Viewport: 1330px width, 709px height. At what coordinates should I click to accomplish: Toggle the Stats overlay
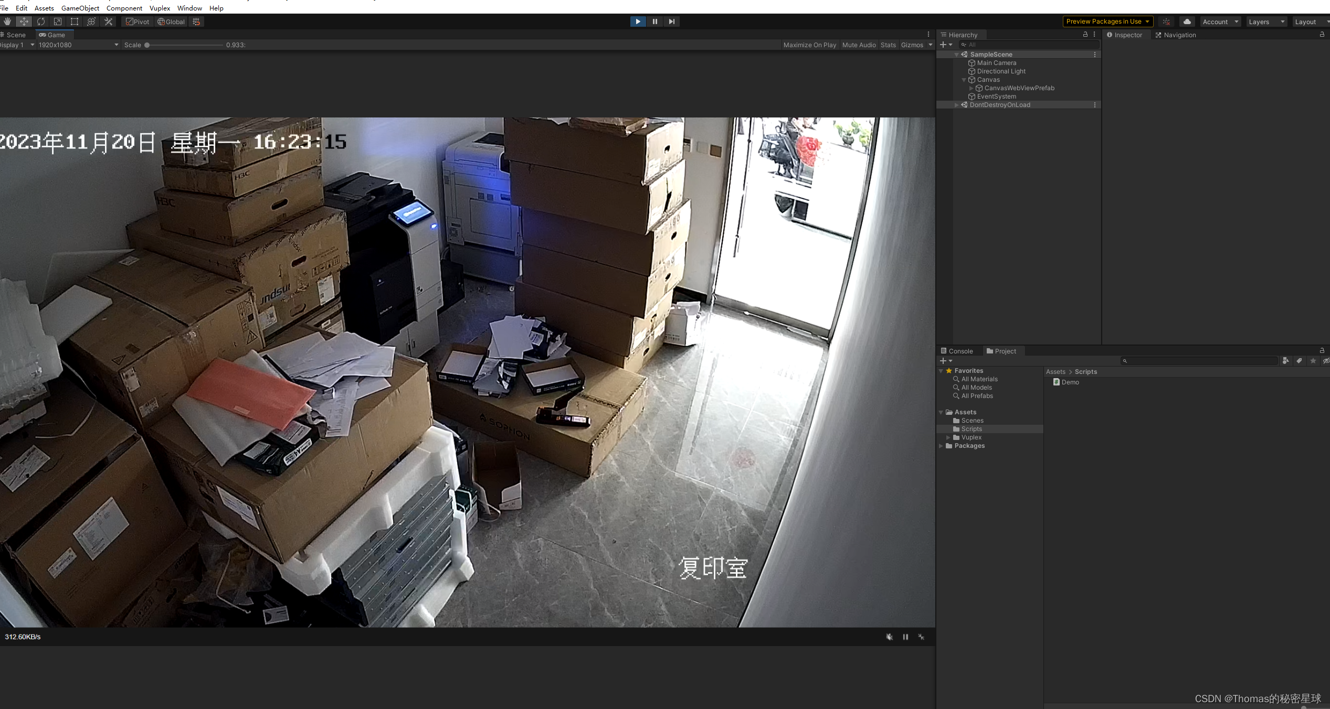(888, 45)
